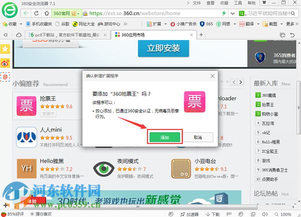Click 更多 extensions overflow

[x=292, y=24]
